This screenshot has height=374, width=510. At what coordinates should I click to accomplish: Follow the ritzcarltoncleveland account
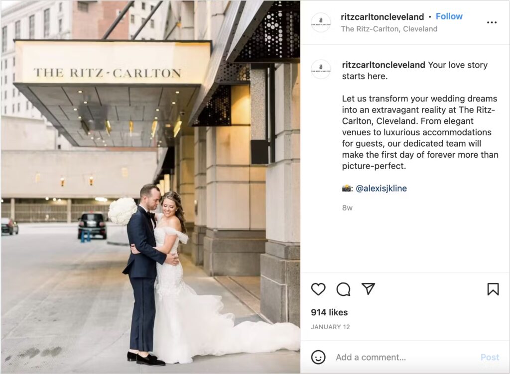(x=449, y=16)
